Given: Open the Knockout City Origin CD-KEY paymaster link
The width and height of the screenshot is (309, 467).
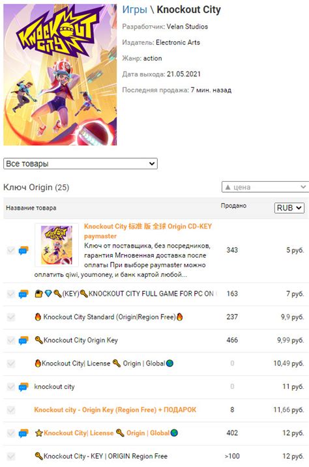Looking at the screenshot, I should pyautogui.click(x=148, y=231).
